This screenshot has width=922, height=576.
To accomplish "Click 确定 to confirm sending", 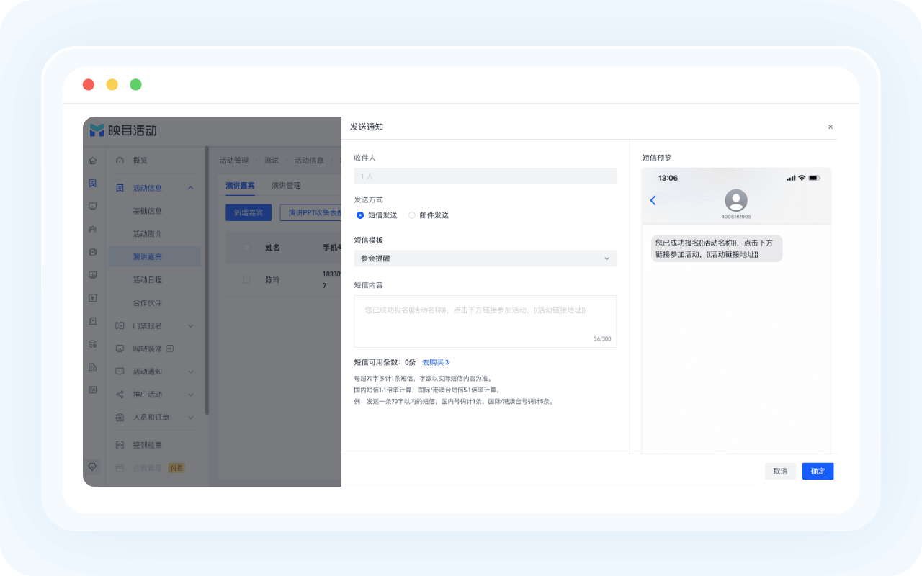I will pyautogui.click(x=818, y=471).
